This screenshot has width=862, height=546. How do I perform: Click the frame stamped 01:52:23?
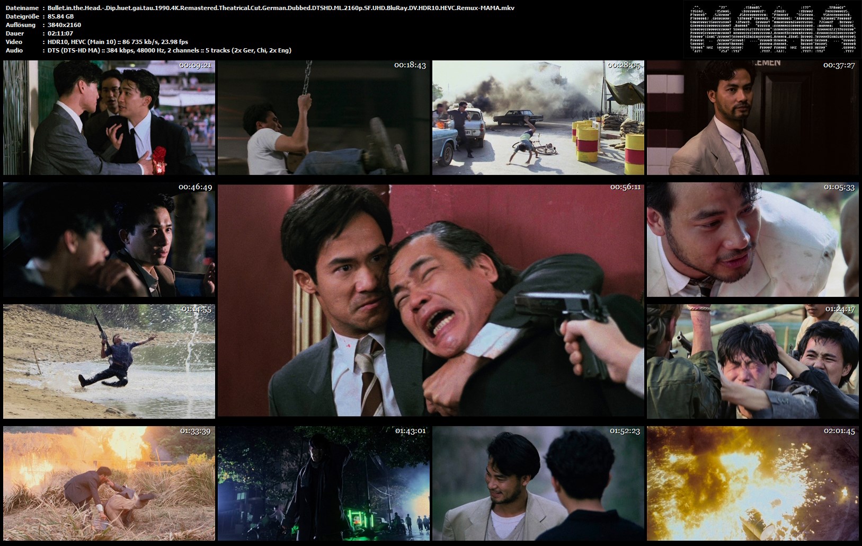(538, 483)
